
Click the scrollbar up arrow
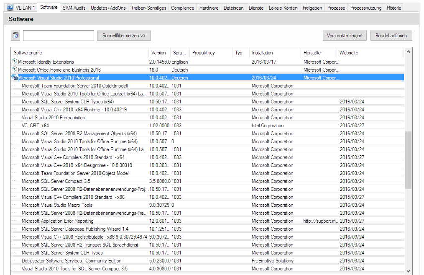coord(408,51)
